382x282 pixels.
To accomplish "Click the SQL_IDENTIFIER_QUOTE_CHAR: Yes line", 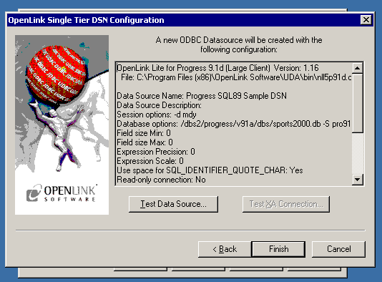I will (x=210, y=170).
